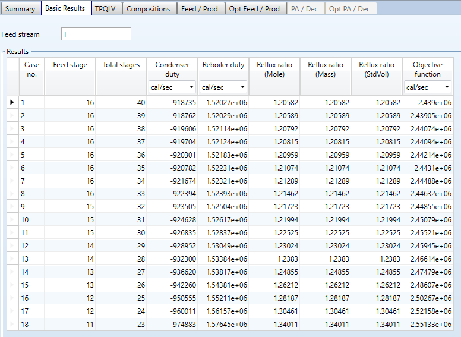Click reboiler duty 1.52231e+06
This screenshot has width=461, height=337.
223,168
